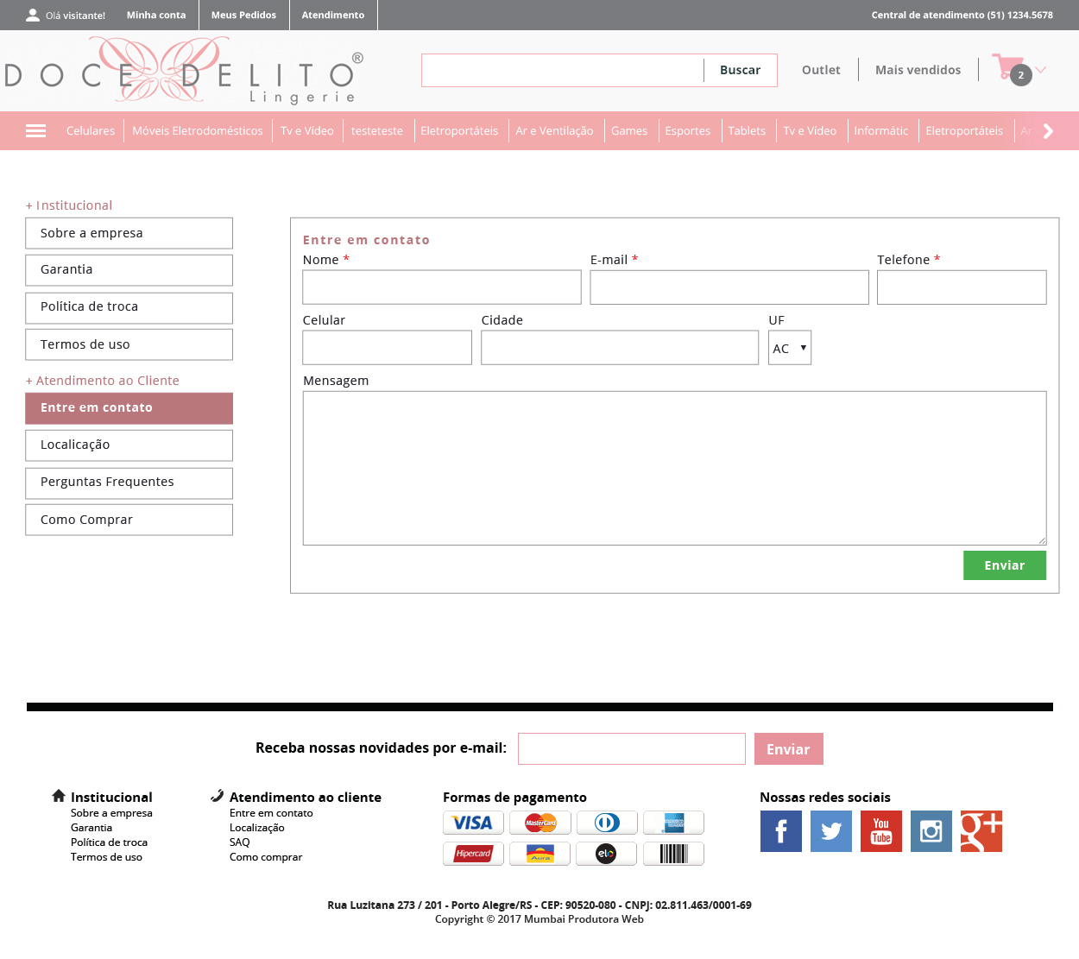Open the Games category menu
Viewport: 1079px width, 959px height.
point(628,131)
